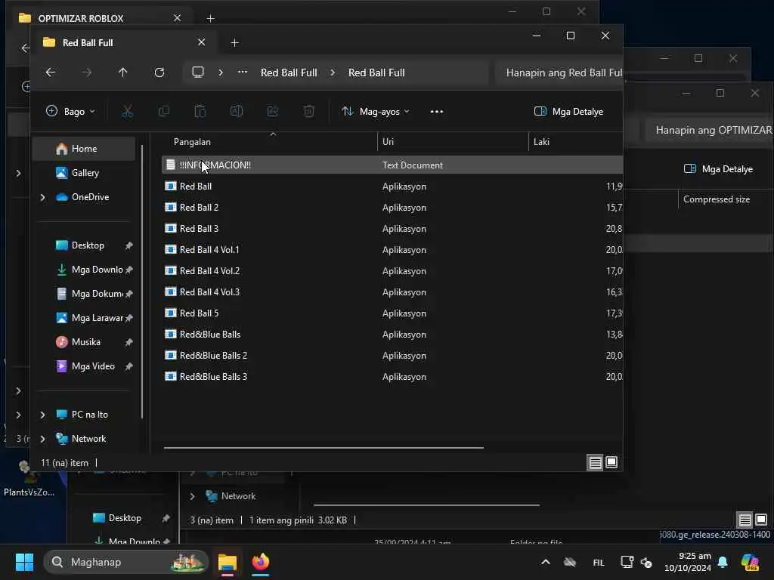This screenshot has height=580, width=774.
Task: Select Red Ball 2 file
Action: tap(392, 208)
